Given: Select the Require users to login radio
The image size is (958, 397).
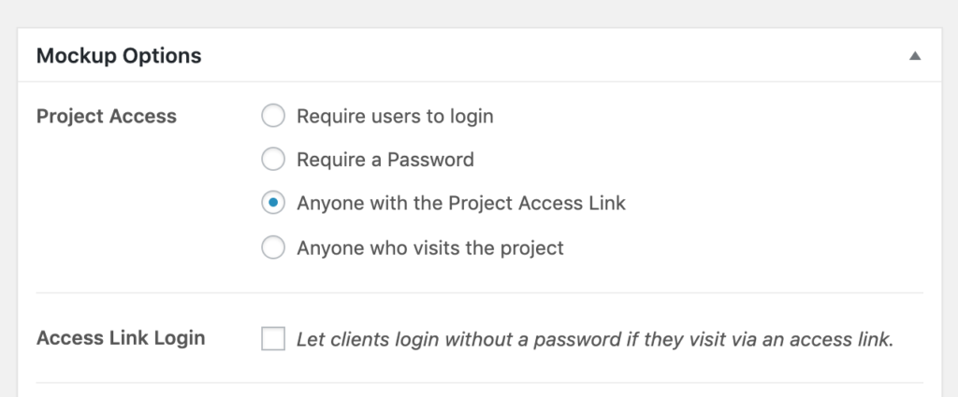Looking at the screenshot, I should (273, 117).
